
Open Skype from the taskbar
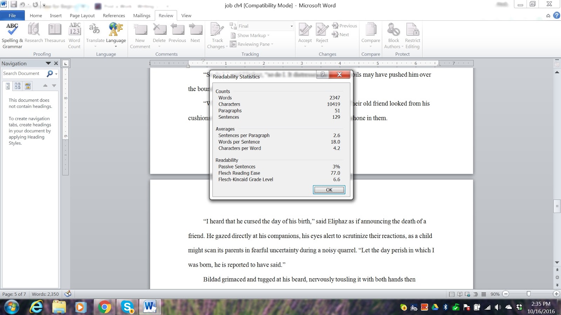[x=127, y=307]
